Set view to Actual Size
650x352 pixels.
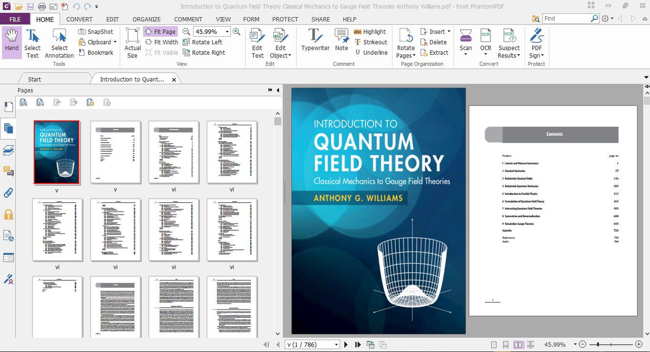133,43
